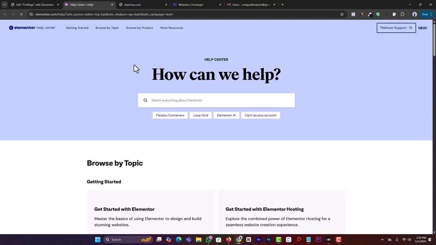
Task: Open CapCut from the taskbar
Action: (249, 240)
